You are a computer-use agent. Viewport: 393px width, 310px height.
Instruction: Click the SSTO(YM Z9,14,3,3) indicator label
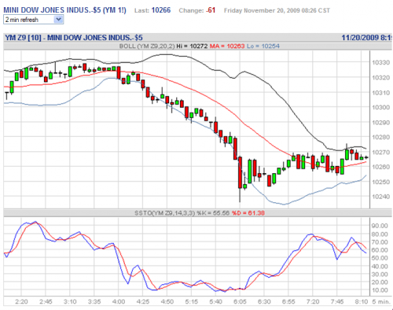click(x=164, y=213)
